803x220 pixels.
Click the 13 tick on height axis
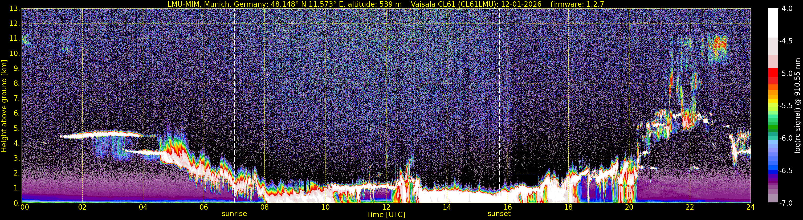tap(14, 9)
